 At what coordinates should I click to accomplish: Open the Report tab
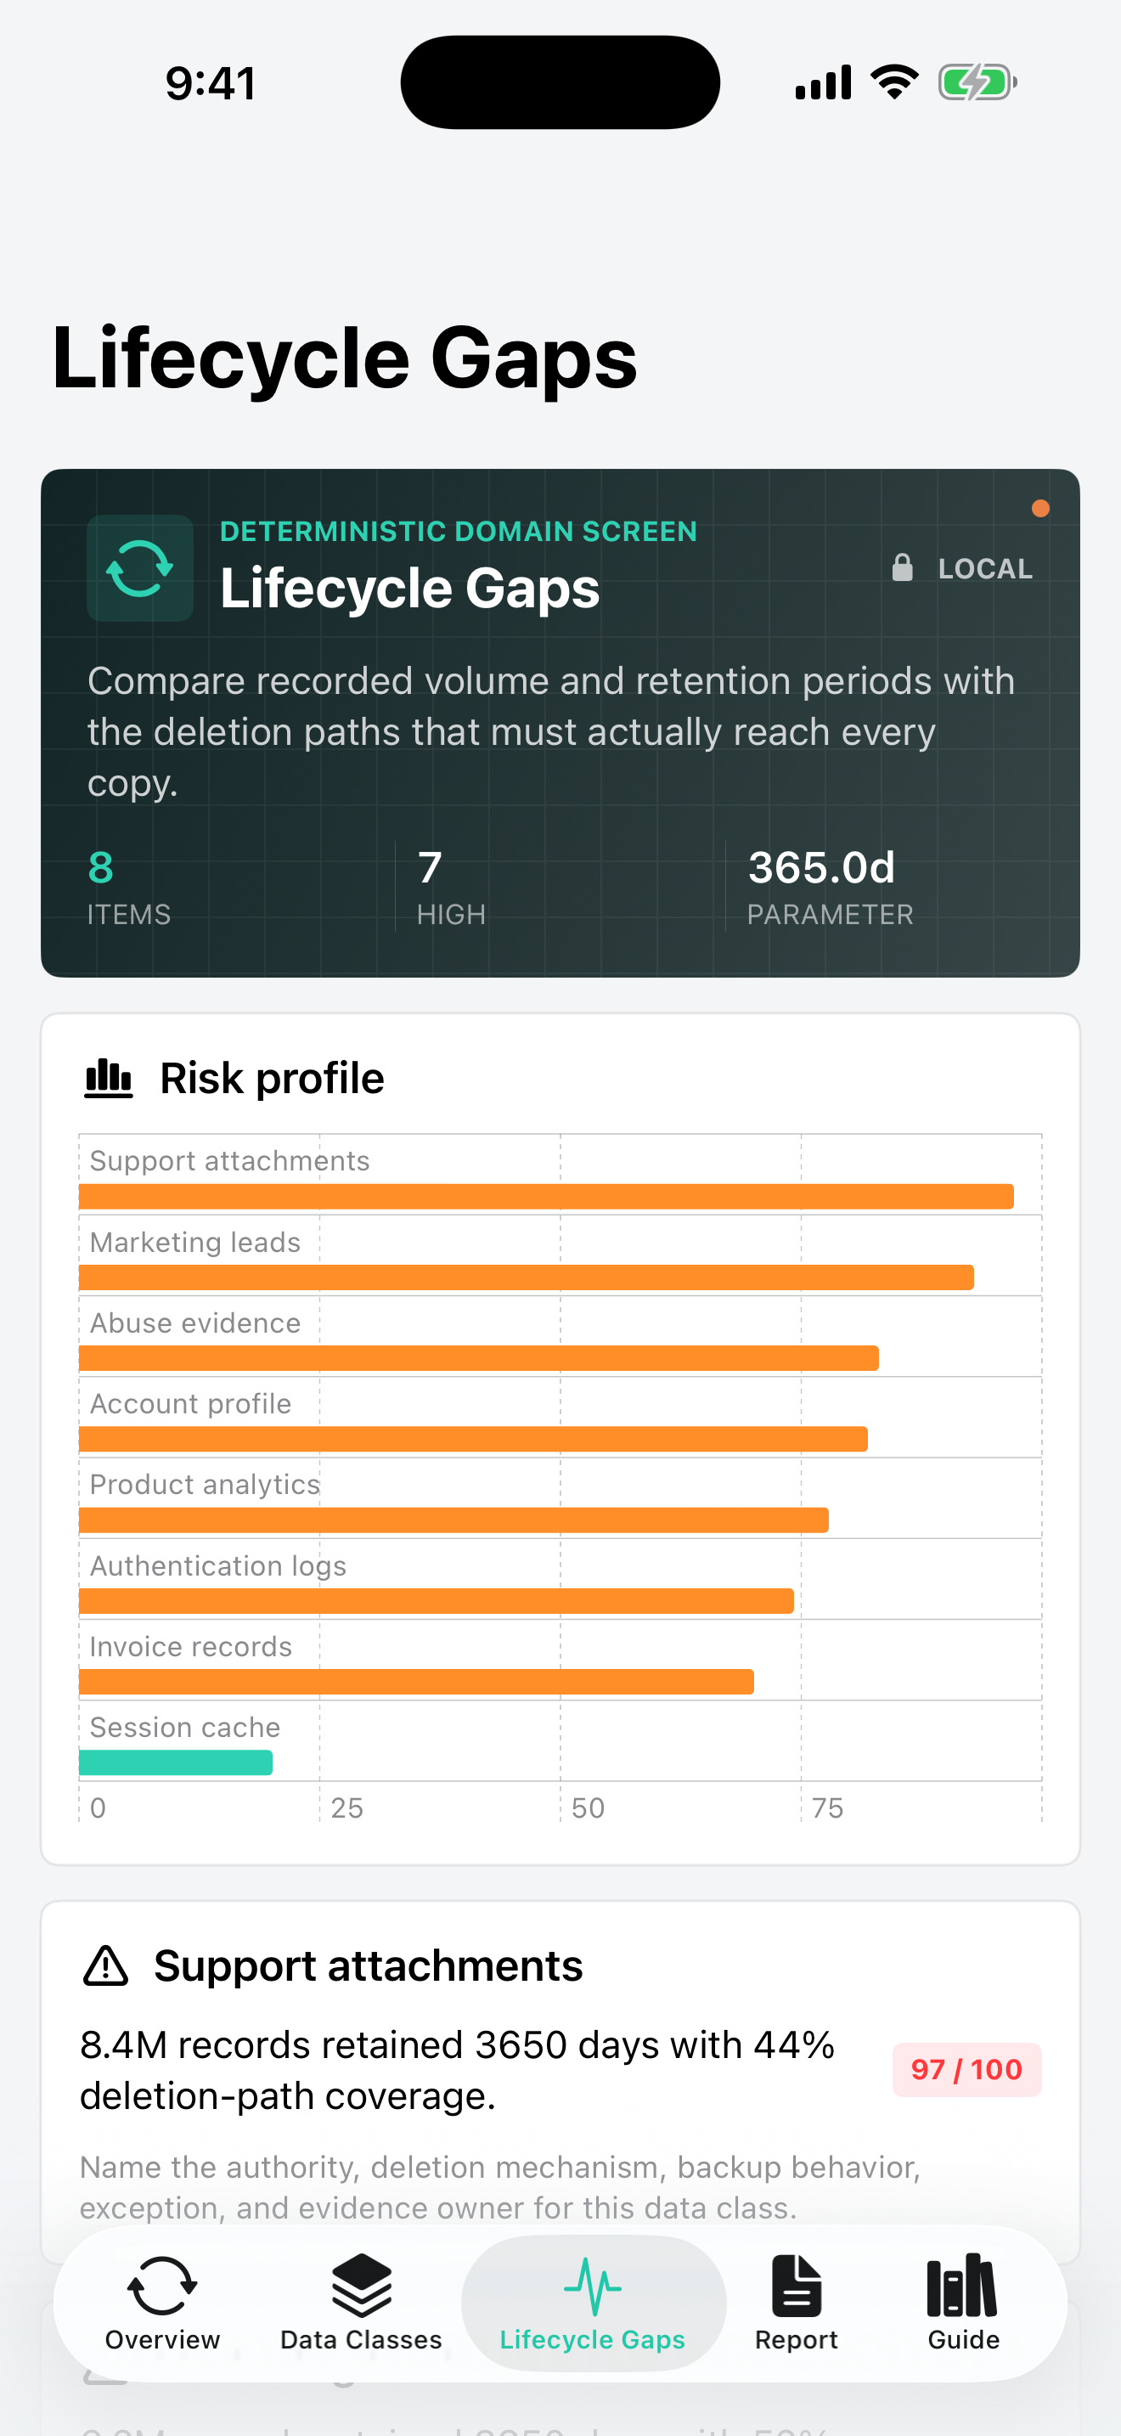(796, 2303)
